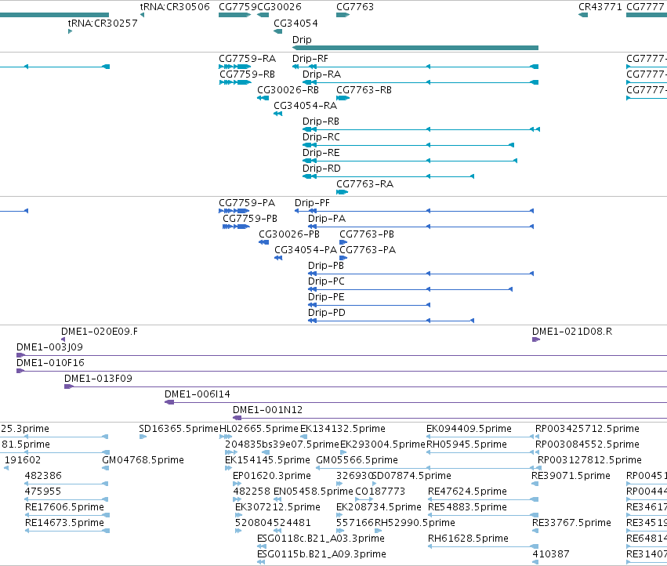Select the DME1-010F16 clone label
Viewport: 667px width, 566px height.
50,363
